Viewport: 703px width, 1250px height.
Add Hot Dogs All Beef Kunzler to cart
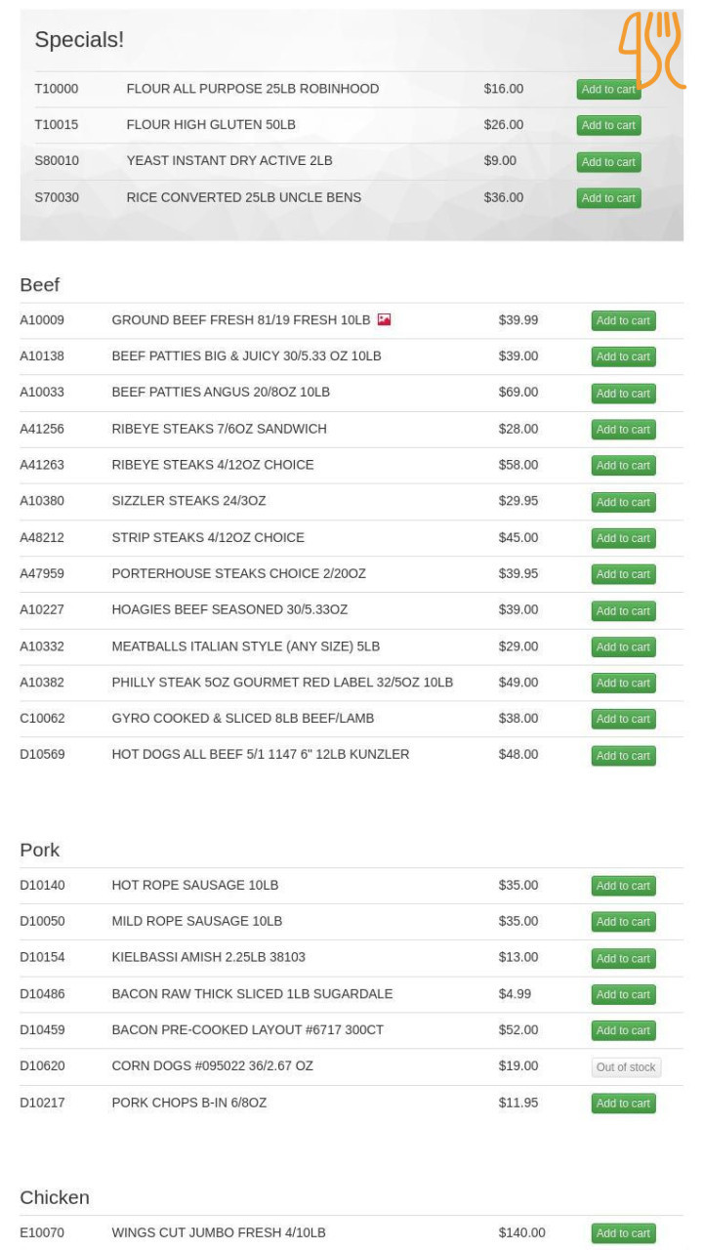point(623,755)
